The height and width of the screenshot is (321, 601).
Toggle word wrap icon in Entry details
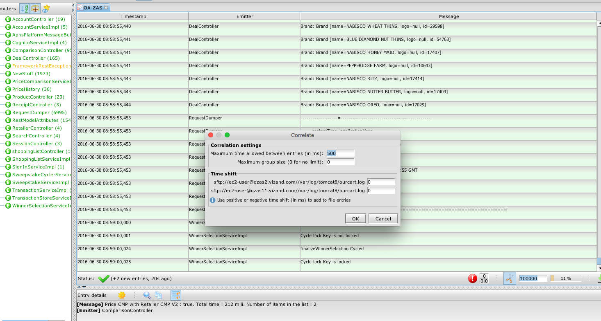point(176,295)
